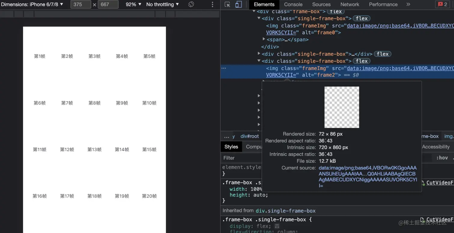Select the Styles tab
Image resolution: width=454 pixels, height=233 pixels.
click(x=231, y=147)
